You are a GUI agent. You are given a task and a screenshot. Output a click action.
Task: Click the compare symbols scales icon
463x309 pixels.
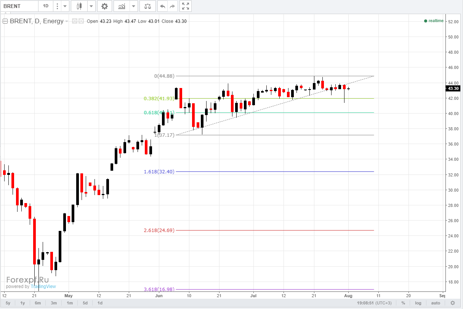click(x=147, y=6)
